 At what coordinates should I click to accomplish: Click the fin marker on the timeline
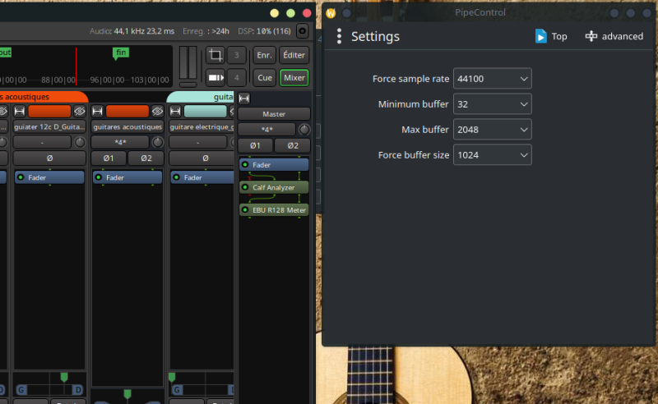121,53
